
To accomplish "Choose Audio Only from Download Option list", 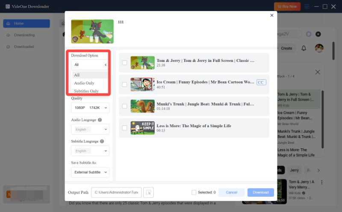I will pos(84,83).
